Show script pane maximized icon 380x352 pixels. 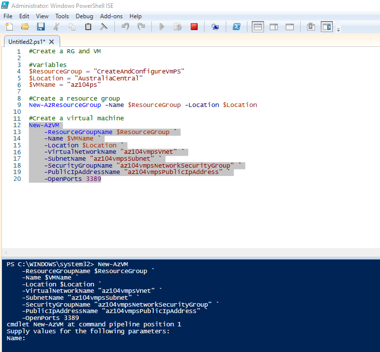pos(290,27)
